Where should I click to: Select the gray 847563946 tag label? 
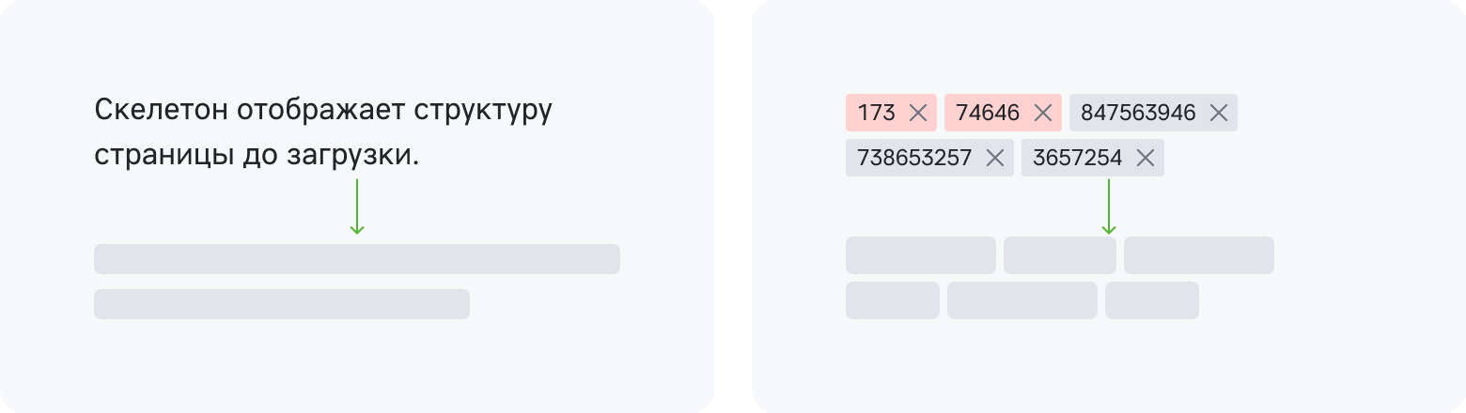(x=1138, y=113)
